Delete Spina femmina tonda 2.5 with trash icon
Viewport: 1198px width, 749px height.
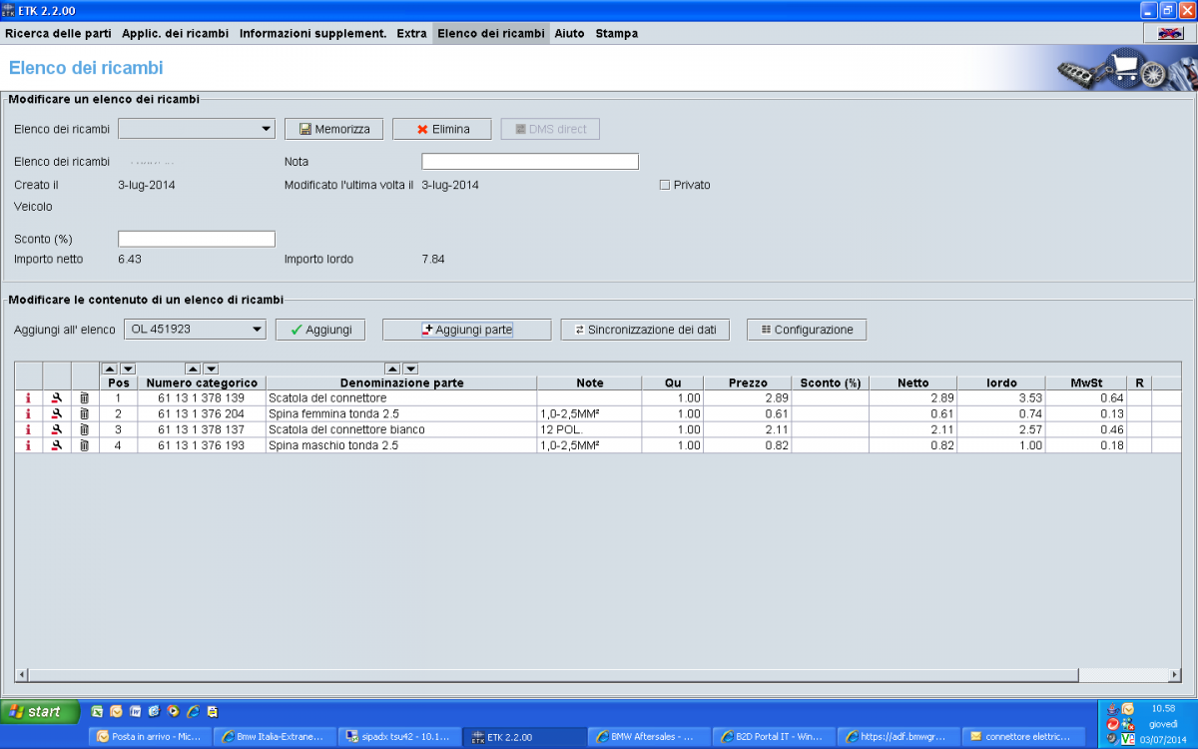(x=85, y=414)
